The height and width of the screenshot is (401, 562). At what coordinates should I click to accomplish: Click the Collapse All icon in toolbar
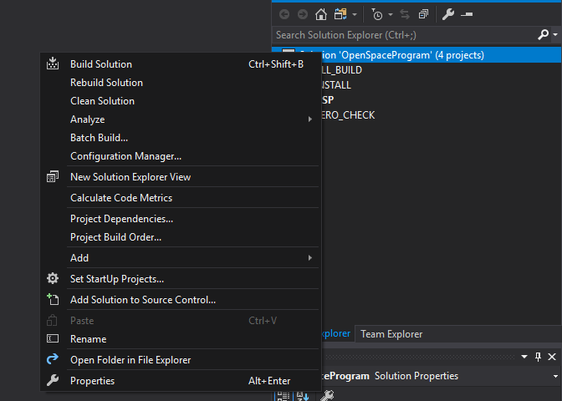[423, 14]
